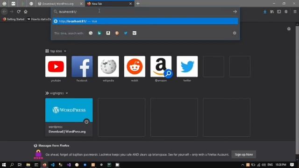Open the @amazon search shortcut tile
This screenshot has height=168, width=299.
pyautogui.click(x=161, y=66)
